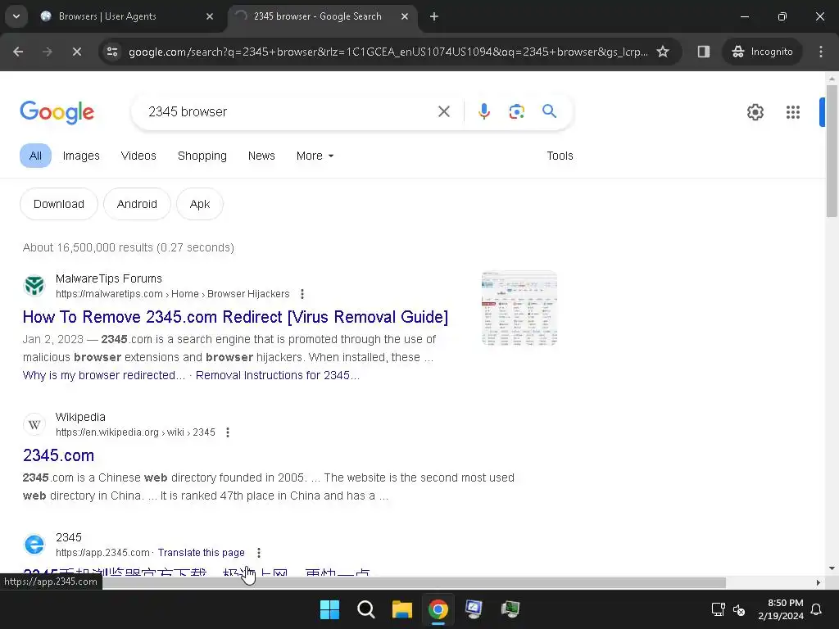This screenshot has height=629, width=839.
Task: Open the Windows Start menu
Action: pyautogui.click(x=329, y=609)
